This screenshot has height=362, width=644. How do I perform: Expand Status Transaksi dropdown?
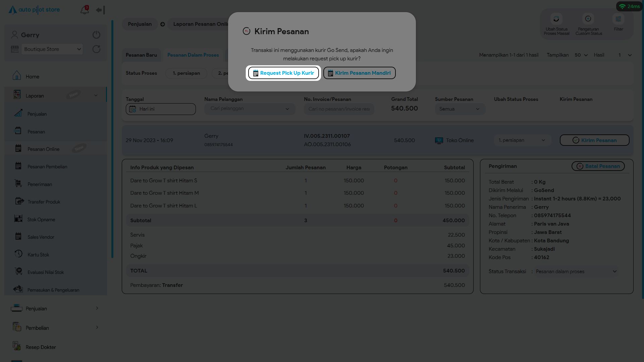[x=576, y=271]
